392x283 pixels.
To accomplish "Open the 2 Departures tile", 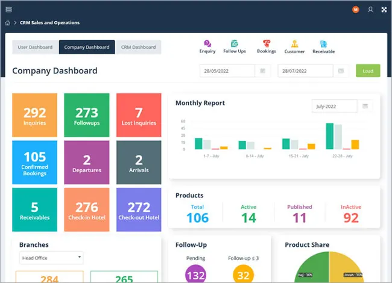I will pyautogui.click(x=87, y=163).
